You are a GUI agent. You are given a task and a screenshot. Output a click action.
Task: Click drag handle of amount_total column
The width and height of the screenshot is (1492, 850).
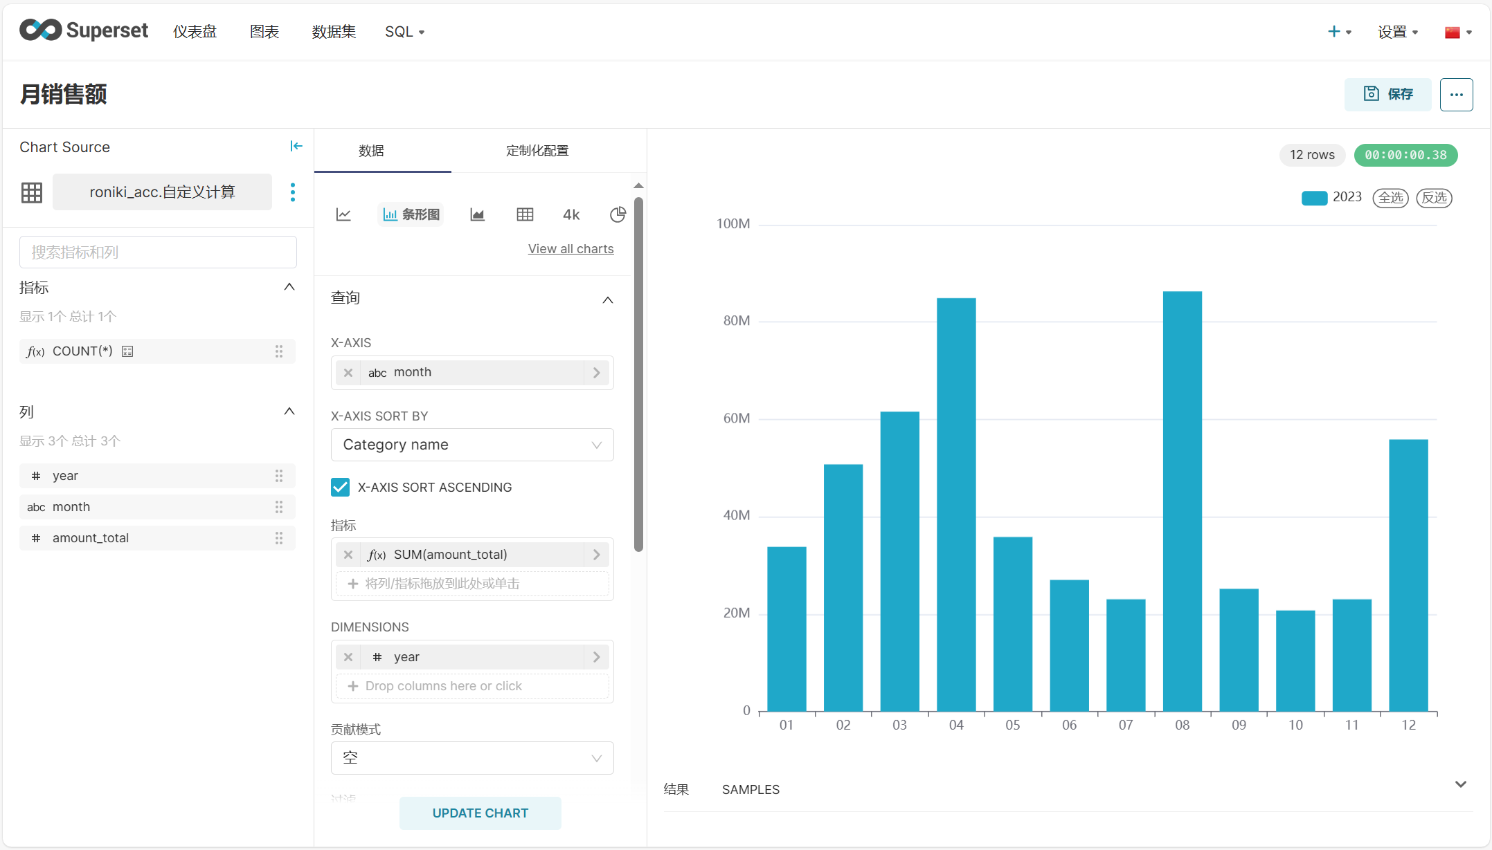[279, 538]
